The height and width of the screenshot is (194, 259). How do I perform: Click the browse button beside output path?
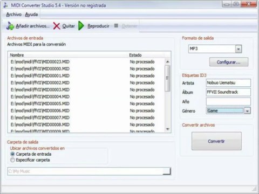coord(167,171)
